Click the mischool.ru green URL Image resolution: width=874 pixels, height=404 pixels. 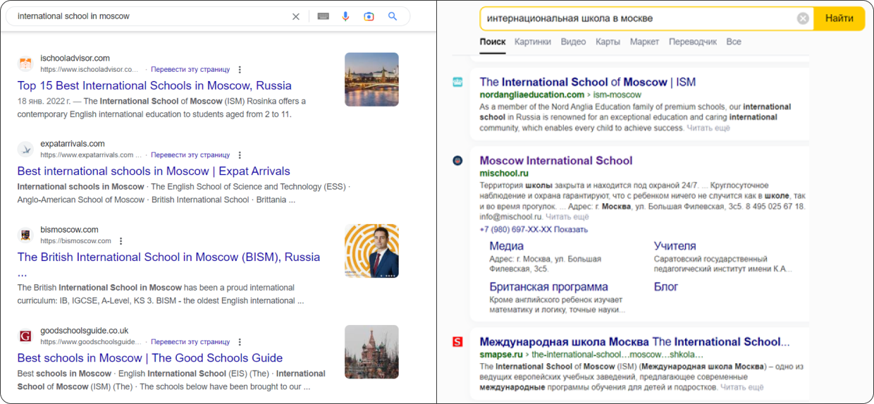pos(504,173)
